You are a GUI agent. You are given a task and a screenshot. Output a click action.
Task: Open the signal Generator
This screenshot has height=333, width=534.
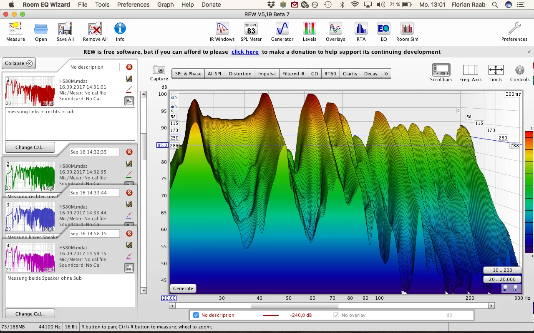tap(282, 32)
